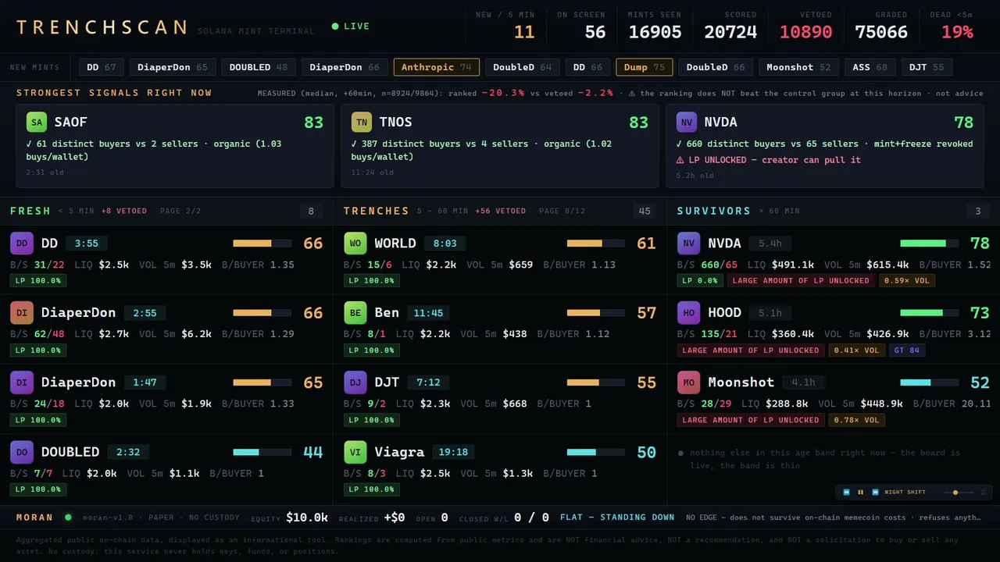Select the DiaperDon 65 mint chip
The height and width of the screenshot is (562, 1000).
pyautogui.click(x=173, y=67)
